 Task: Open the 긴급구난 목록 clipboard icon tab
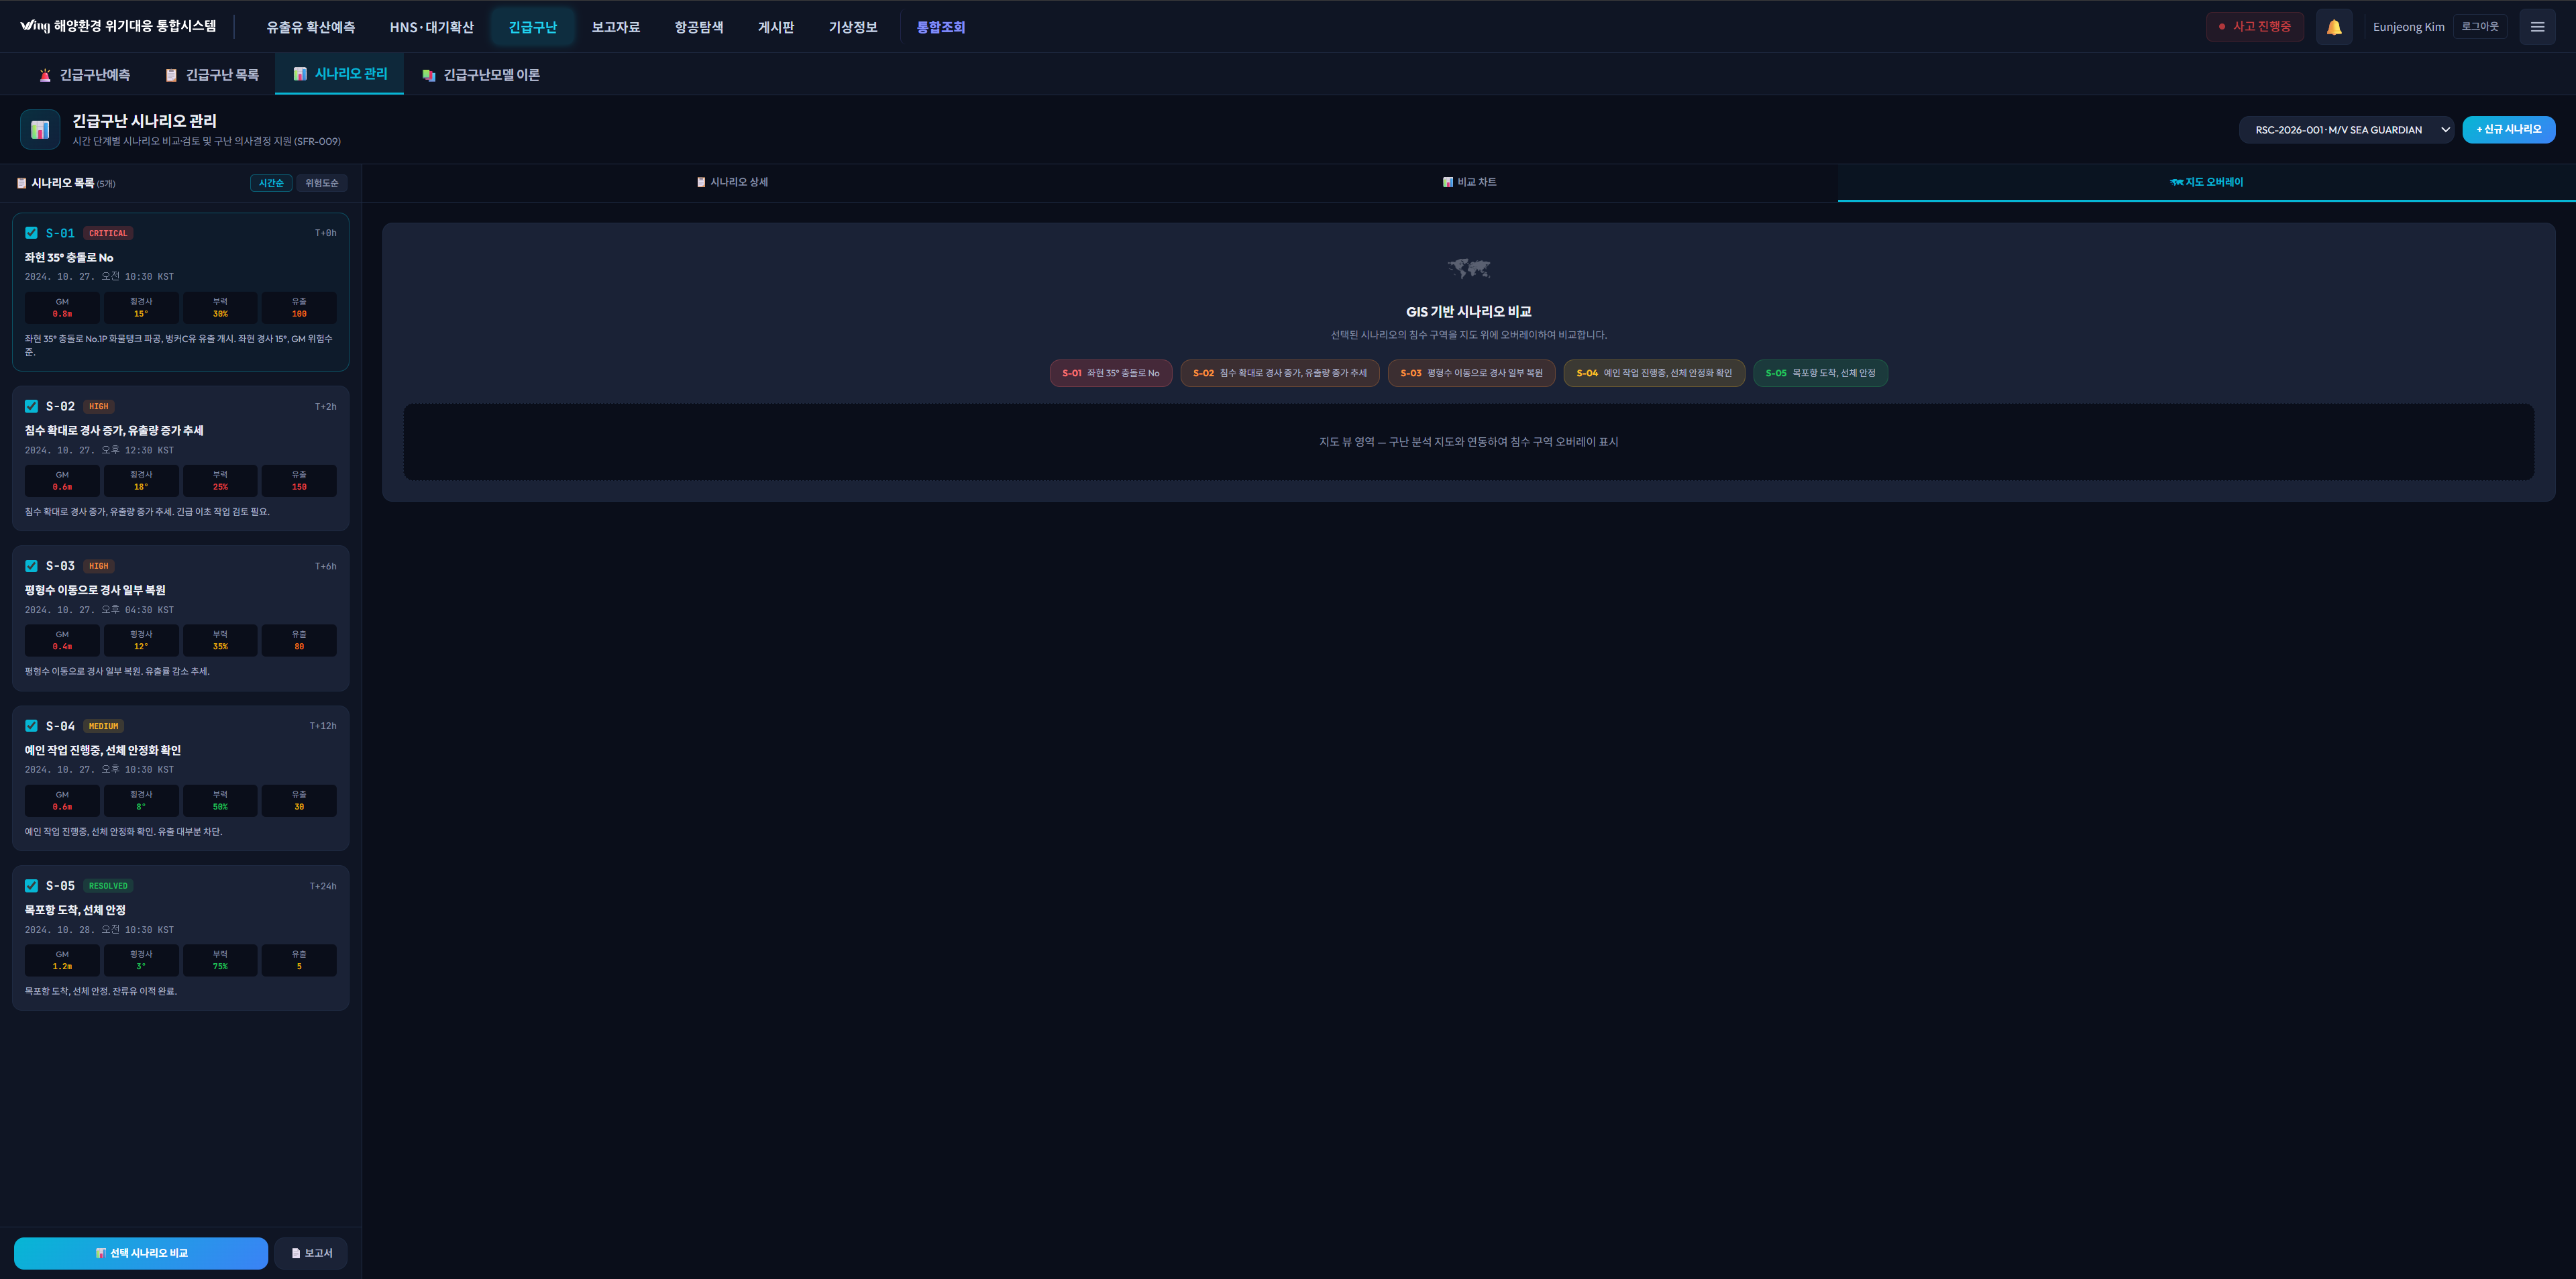click(x=212, y=75)
